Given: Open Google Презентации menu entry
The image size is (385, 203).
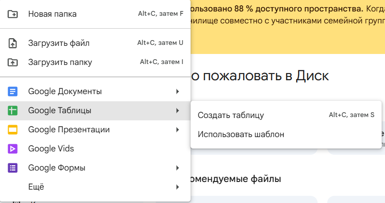Looking at the screenshot, I should pos(95,129).
